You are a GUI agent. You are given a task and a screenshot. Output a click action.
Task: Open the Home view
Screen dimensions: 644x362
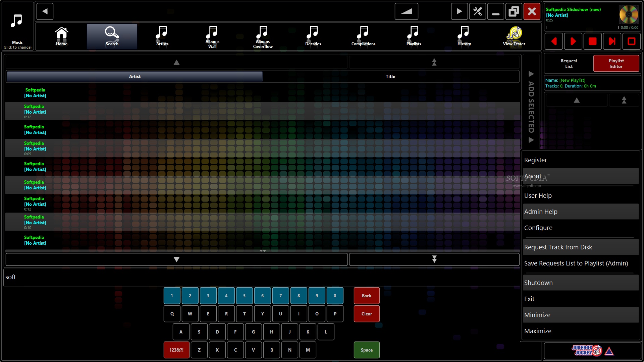click(62, 37)
